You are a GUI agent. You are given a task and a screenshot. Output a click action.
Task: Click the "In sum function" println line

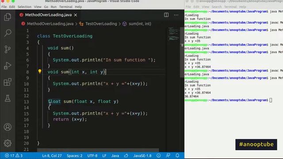pos(104,60)
